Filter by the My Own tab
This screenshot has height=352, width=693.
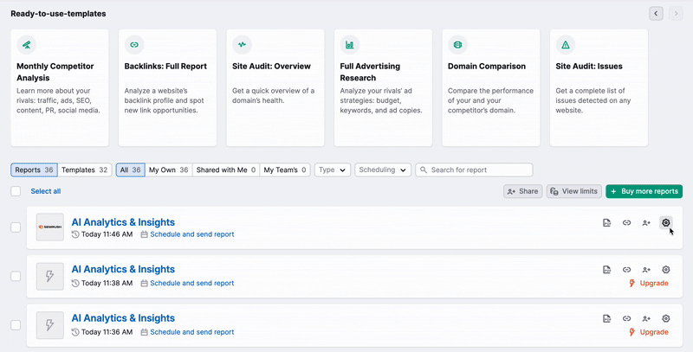point(168,170)
